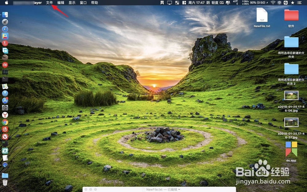Open Terminal from the Dock
Image resolution: width=307 pixels, height=192 pixels.
(x=5, y=79)
